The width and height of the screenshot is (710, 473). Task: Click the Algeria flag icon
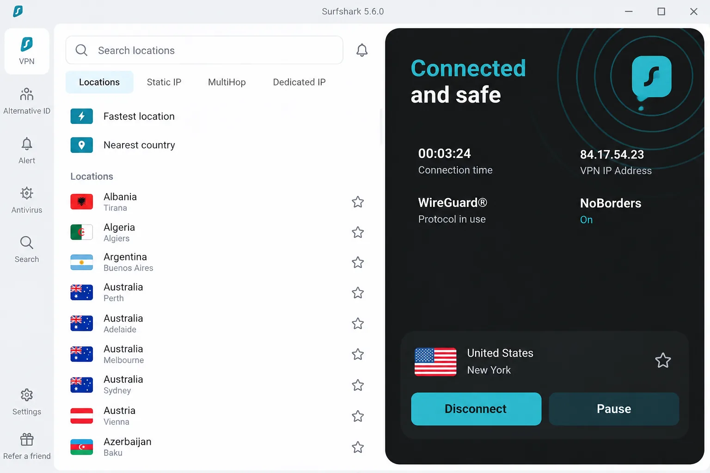(x=82, y=232)
